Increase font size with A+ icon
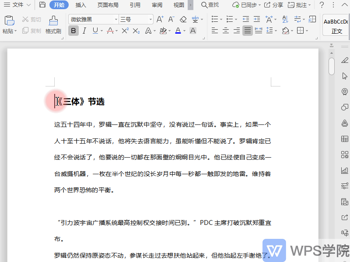Viewport: 350px width, 262px height. click(x=160, y=19)
